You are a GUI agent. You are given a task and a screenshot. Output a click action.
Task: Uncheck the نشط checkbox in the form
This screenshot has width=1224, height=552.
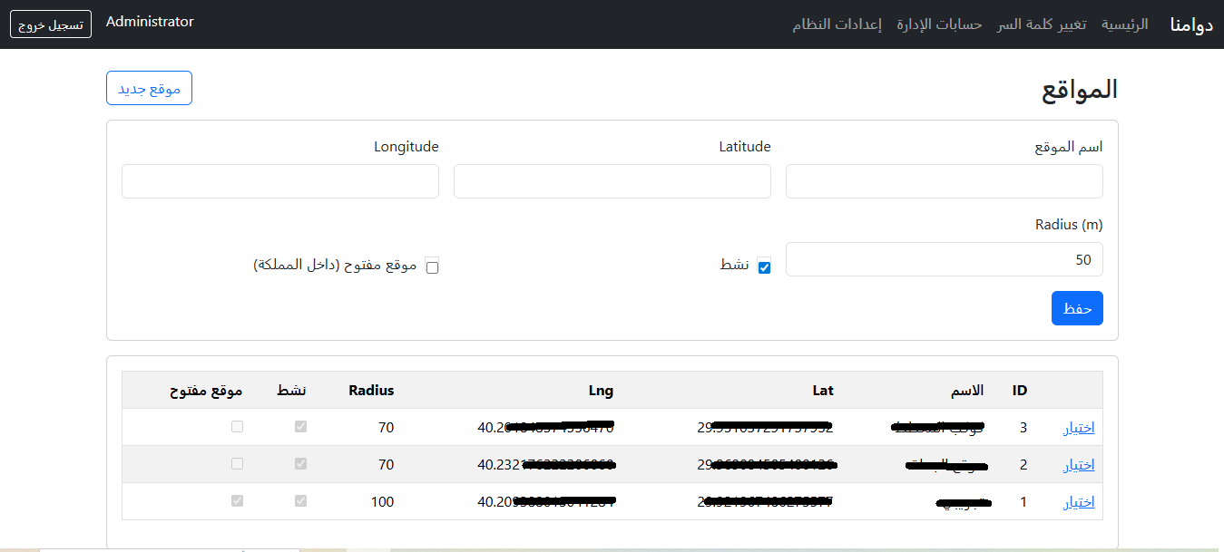[x=765, y=266]
